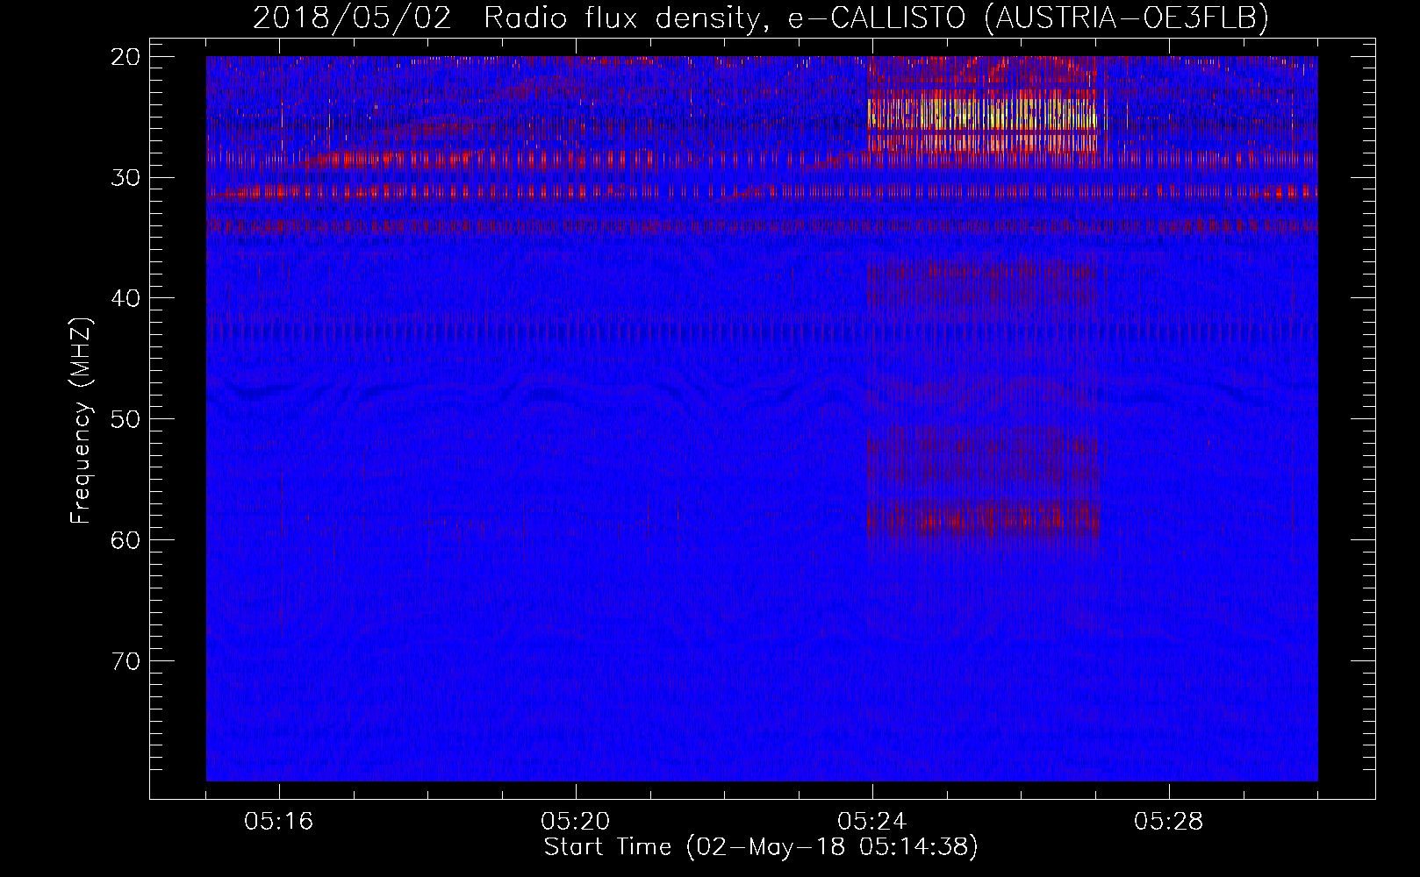Click the bright yellow burst near 25 MHz
Screen dimensions: 1420x877
(982, 114)
